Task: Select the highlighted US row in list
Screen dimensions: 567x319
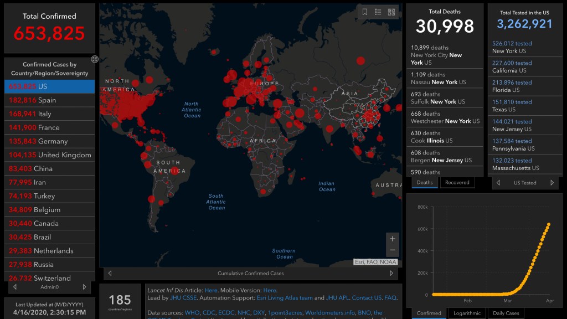Action: coord(49,86)
